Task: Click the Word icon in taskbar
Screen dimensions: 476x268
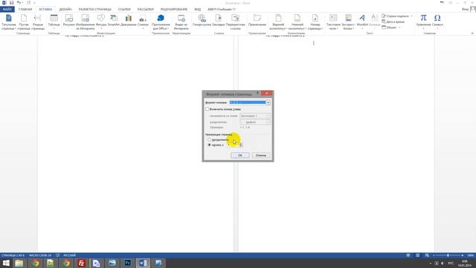Action: [143, 263]
